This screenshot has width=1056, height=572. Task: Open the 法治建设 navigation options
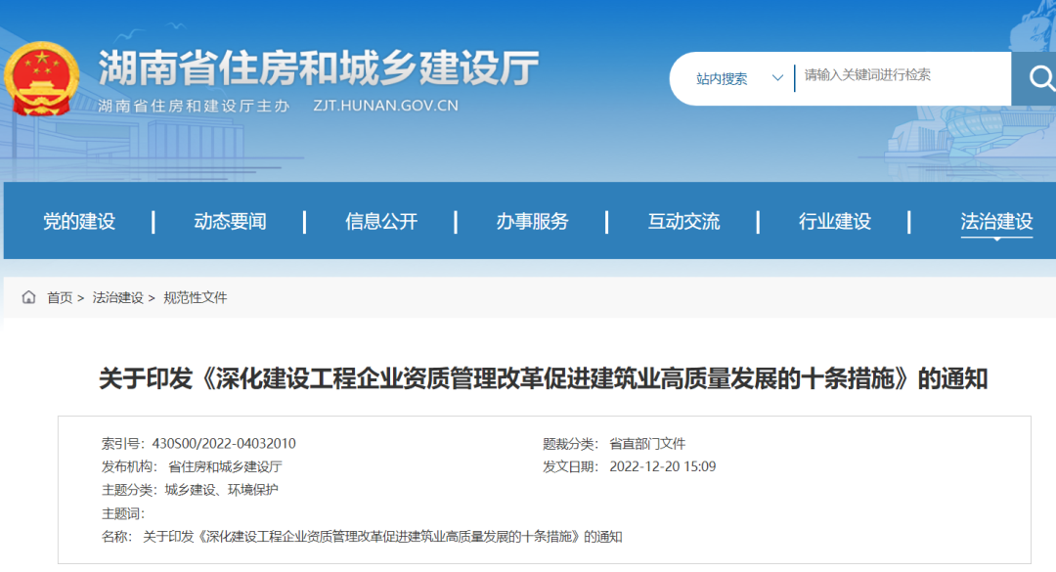996,221
